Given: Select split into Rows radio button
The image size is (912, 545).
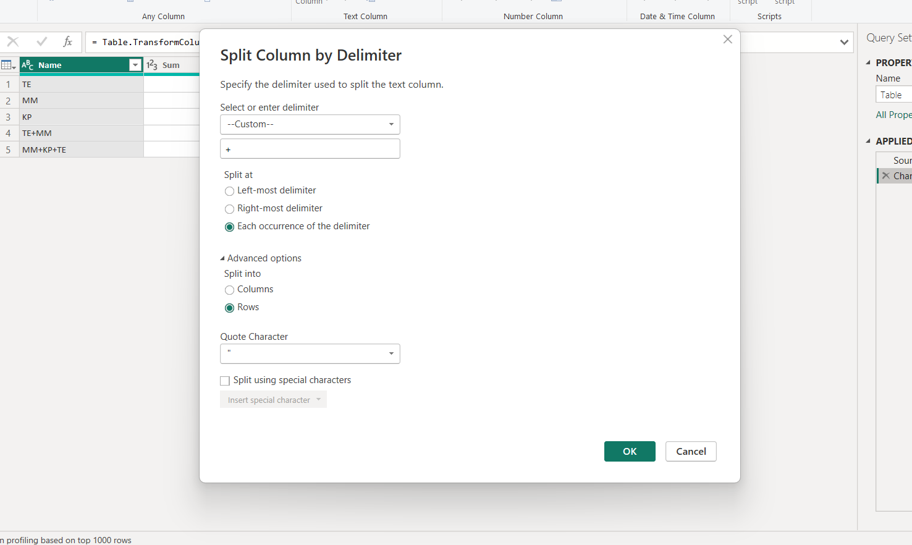Looking at the screenshot, I should click(229, 308).
